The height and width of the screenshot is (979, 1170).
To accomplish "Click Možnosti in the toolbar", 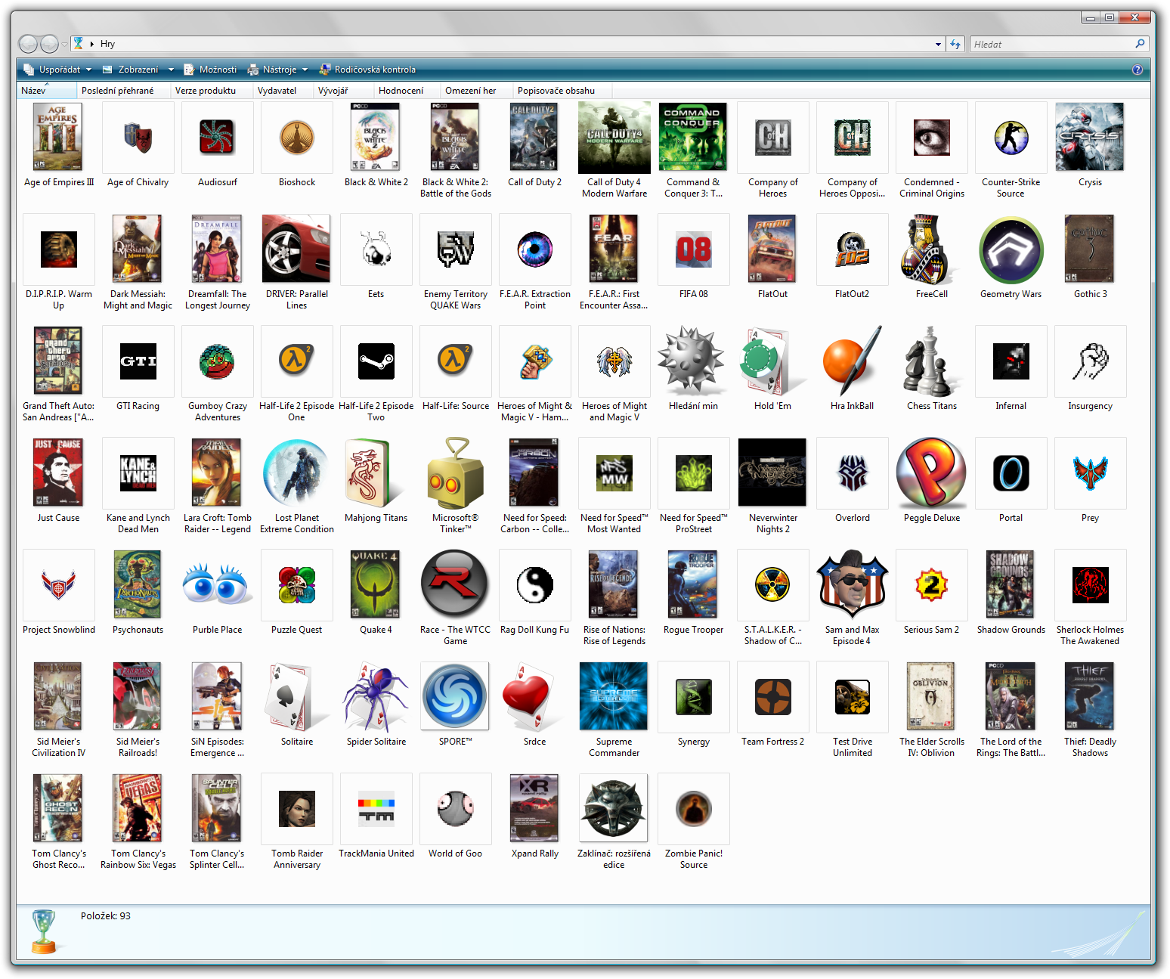I will tap(211, 70).
